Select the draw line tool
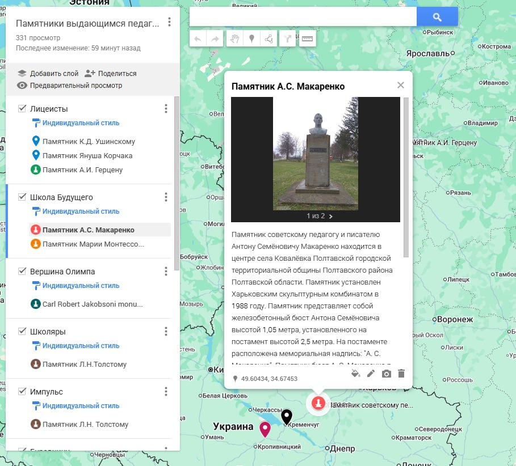516x466 pixels. pyautogui.click(x=269, y=39)
